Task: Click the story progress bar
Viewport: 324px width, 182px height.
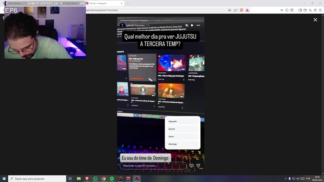Action: pos(160,20)
